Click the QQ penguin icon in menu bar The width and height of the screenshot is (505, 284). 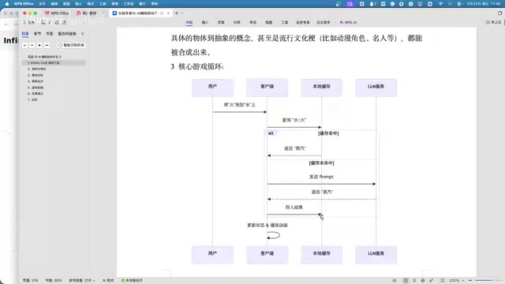[x=372, y=4]
